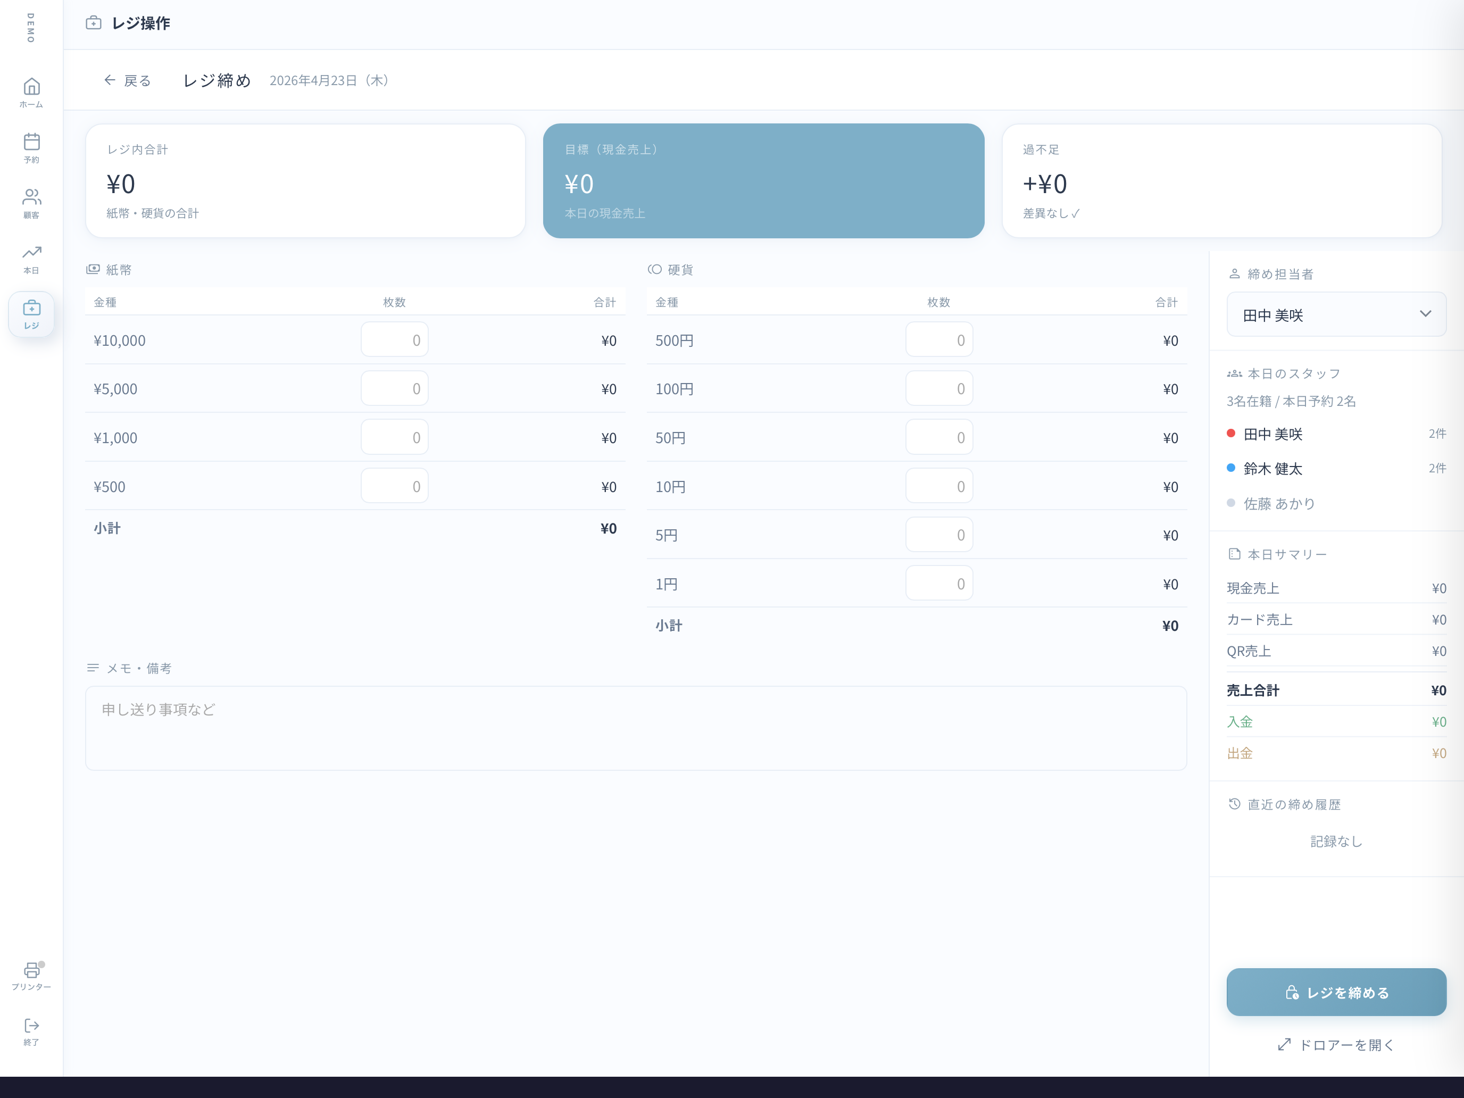Open the drawer via ドロアーを開く
Viewport: 1464px width, 1098px height.
pyautogui.click(x=1336, y=1044)
